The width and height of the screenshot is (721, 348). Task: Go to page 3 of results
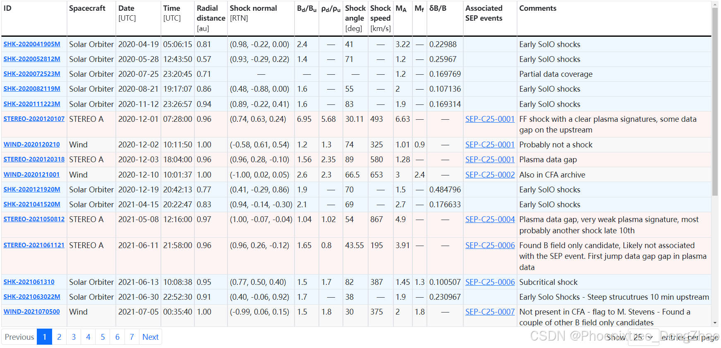[74, 337]
